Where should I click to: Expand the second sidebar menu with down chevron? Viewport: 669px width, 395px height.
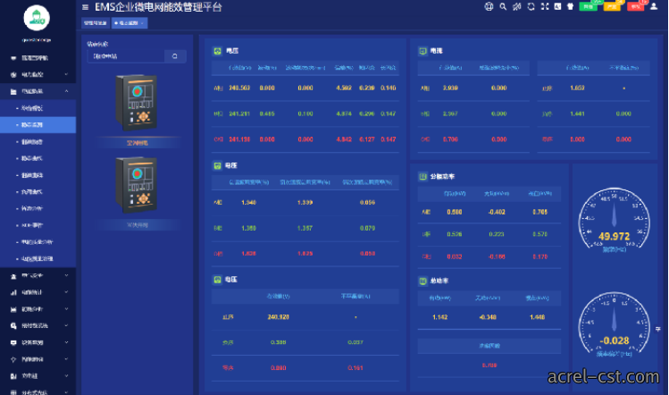coord(66,74)
